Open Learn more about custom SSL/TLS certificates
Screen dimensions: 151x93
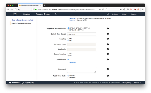coord(73,18)
